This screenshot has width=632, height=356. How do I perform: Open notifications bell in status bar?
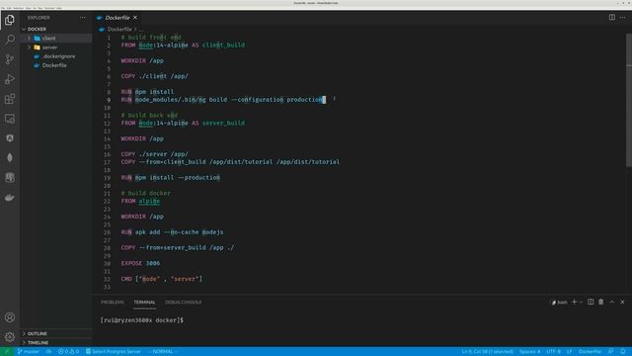pyautogui.click(x=623, y=352)
